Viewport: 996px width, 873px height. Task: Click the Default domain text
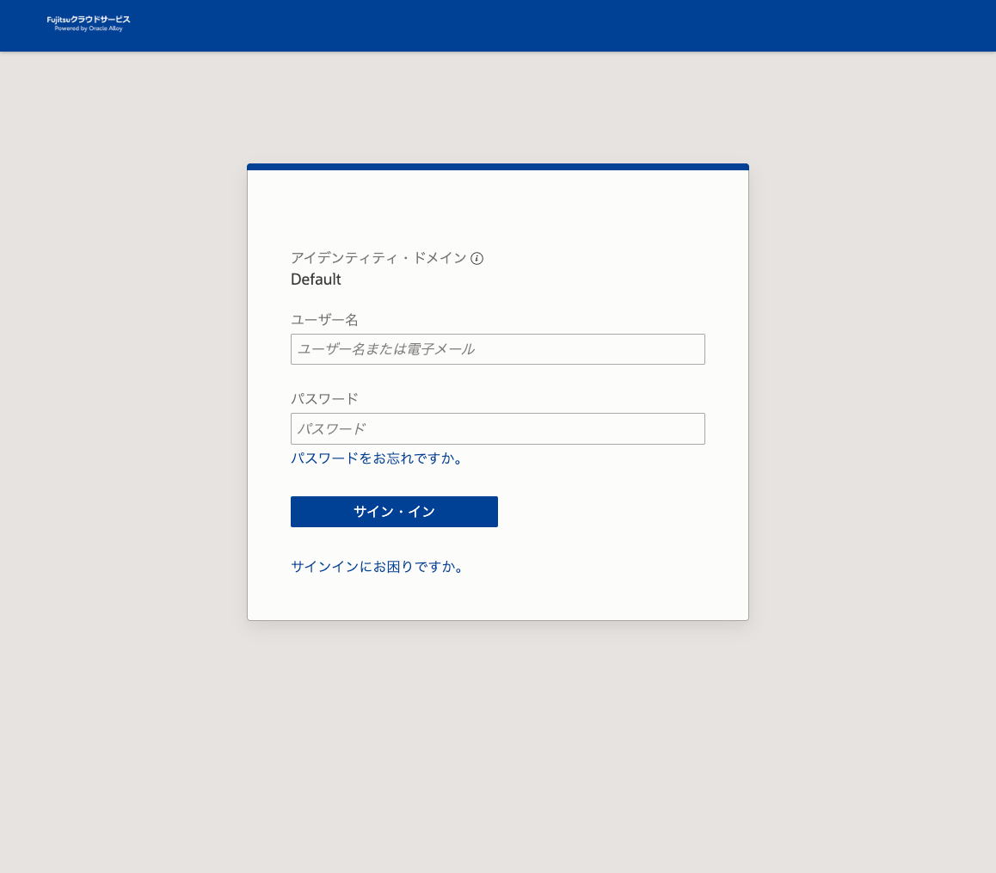[x=316, y=280]
